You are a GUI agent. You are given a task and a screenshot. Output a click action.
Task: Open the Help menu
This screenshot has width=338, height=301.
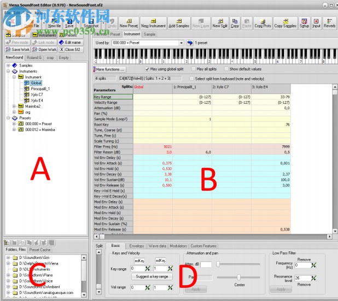pyautogui.click(x=39, y=13)
